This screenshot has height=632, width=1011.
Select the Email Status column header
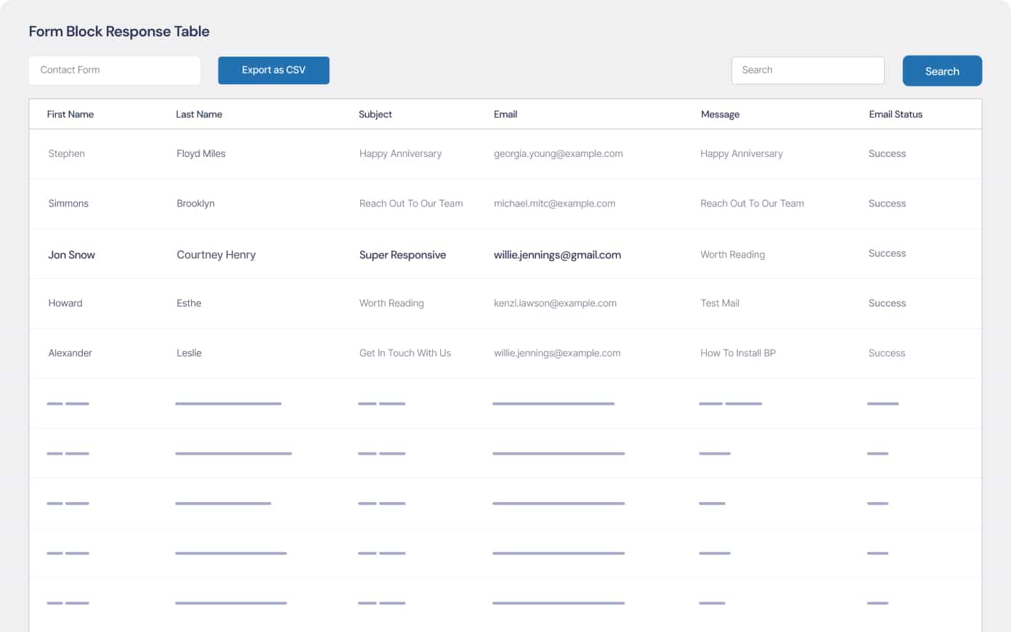[896, 114]
